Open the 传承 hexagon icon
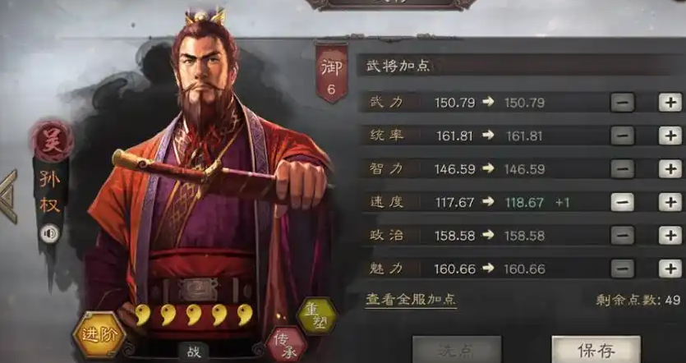Image resolution: width=686 pixels, height=363 pixels. 287,345
